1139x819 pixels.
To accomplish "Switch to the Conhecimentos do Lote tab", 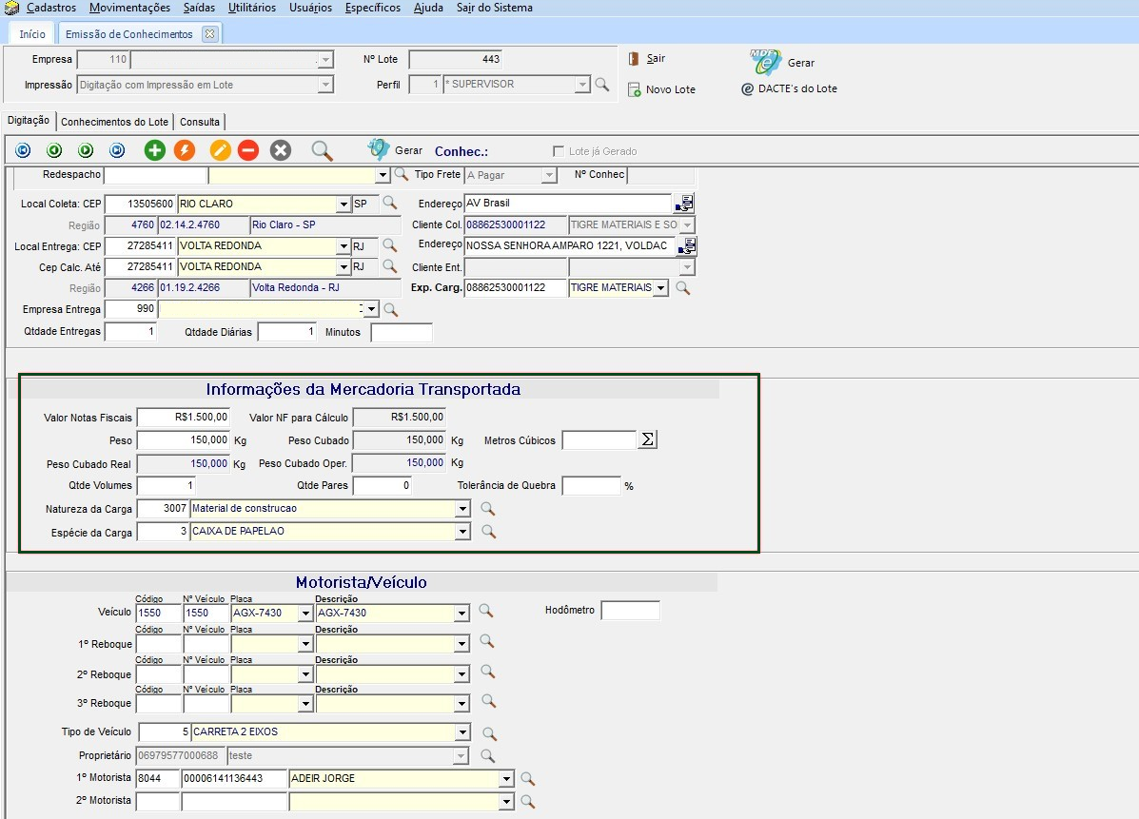I will [x=114, y=122].
